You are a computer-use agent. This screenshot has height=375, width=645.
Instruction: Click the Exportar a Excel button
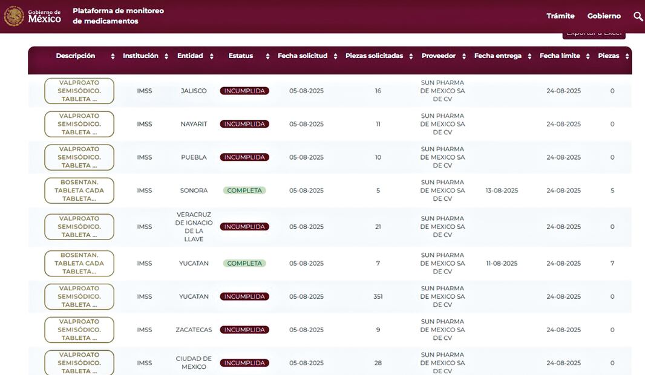[594, 34]
